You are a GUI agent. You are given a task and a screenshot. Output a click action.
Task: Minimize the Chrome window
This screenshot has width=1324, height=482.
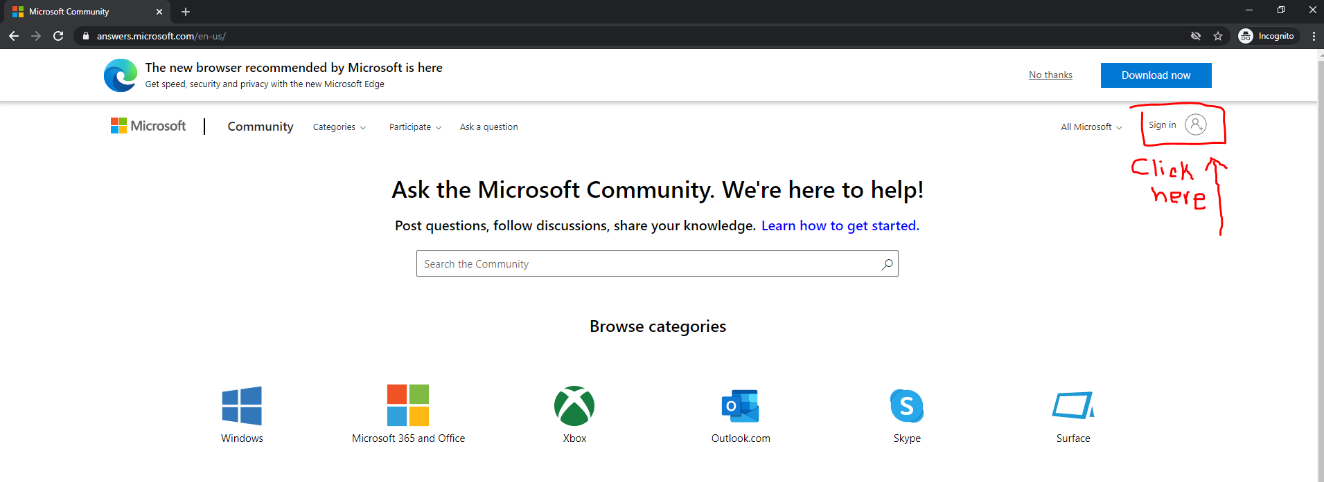[1249, 10]
